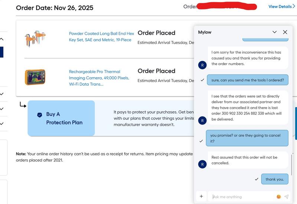Open the Rechargeable Pro Thermal Imaging Camera link
Image resolution: width=297 pixels, height=204 pixels.
tap(99, 78)
